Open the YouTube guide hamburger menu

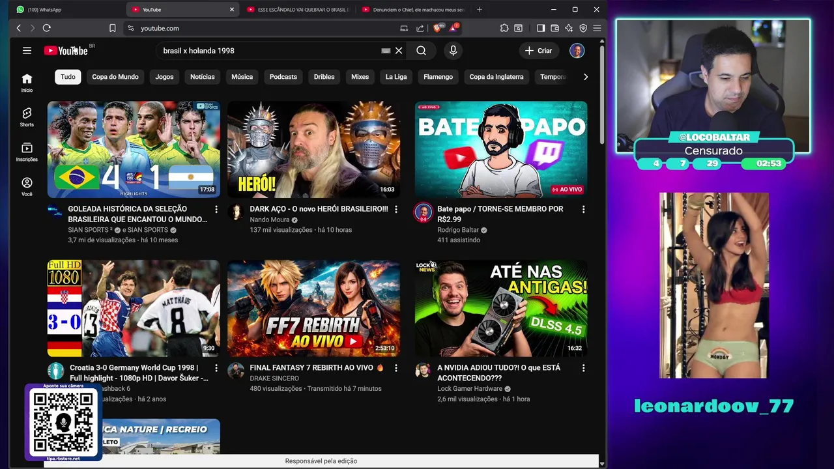(27, 50)
